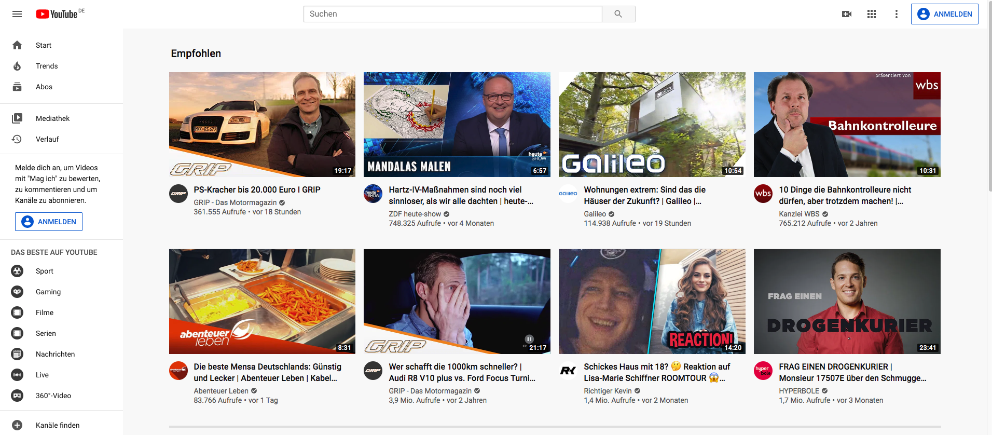Play the Audi R8 facepalm thumbnail
The image size is (992, 435).
coord(457,302)
